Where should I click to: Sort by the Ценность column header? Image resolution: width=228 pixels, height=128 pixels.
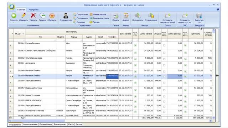[x=196, y=34]
